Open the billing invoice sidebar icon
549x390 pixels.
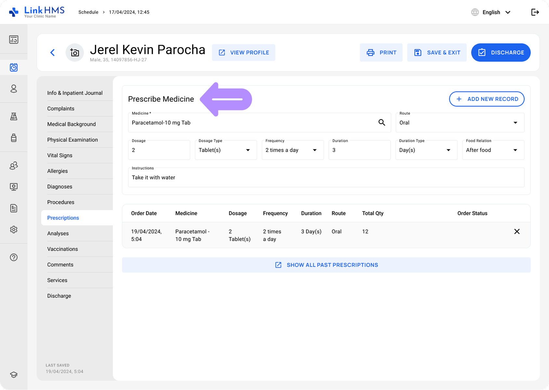pos(14,208)
